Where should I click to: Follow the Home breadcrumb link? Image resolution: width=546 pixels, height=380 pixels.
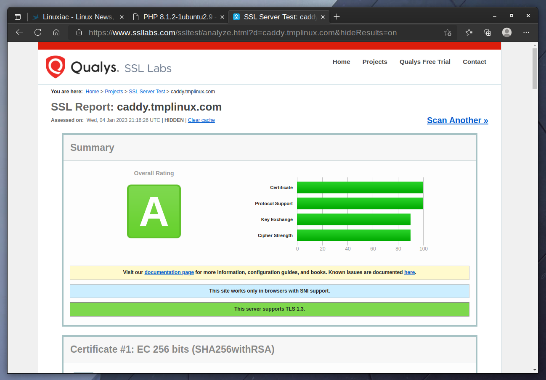pyautogui.click(x=92, y=92)
